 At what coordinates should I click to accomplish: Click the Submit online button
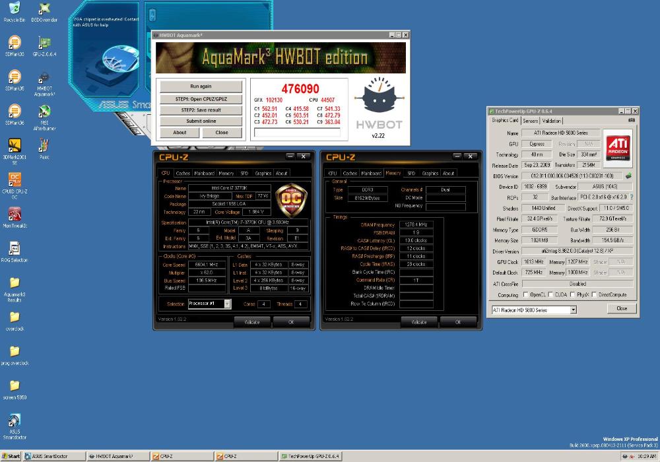pyautogui.click(x=201, y=121)
